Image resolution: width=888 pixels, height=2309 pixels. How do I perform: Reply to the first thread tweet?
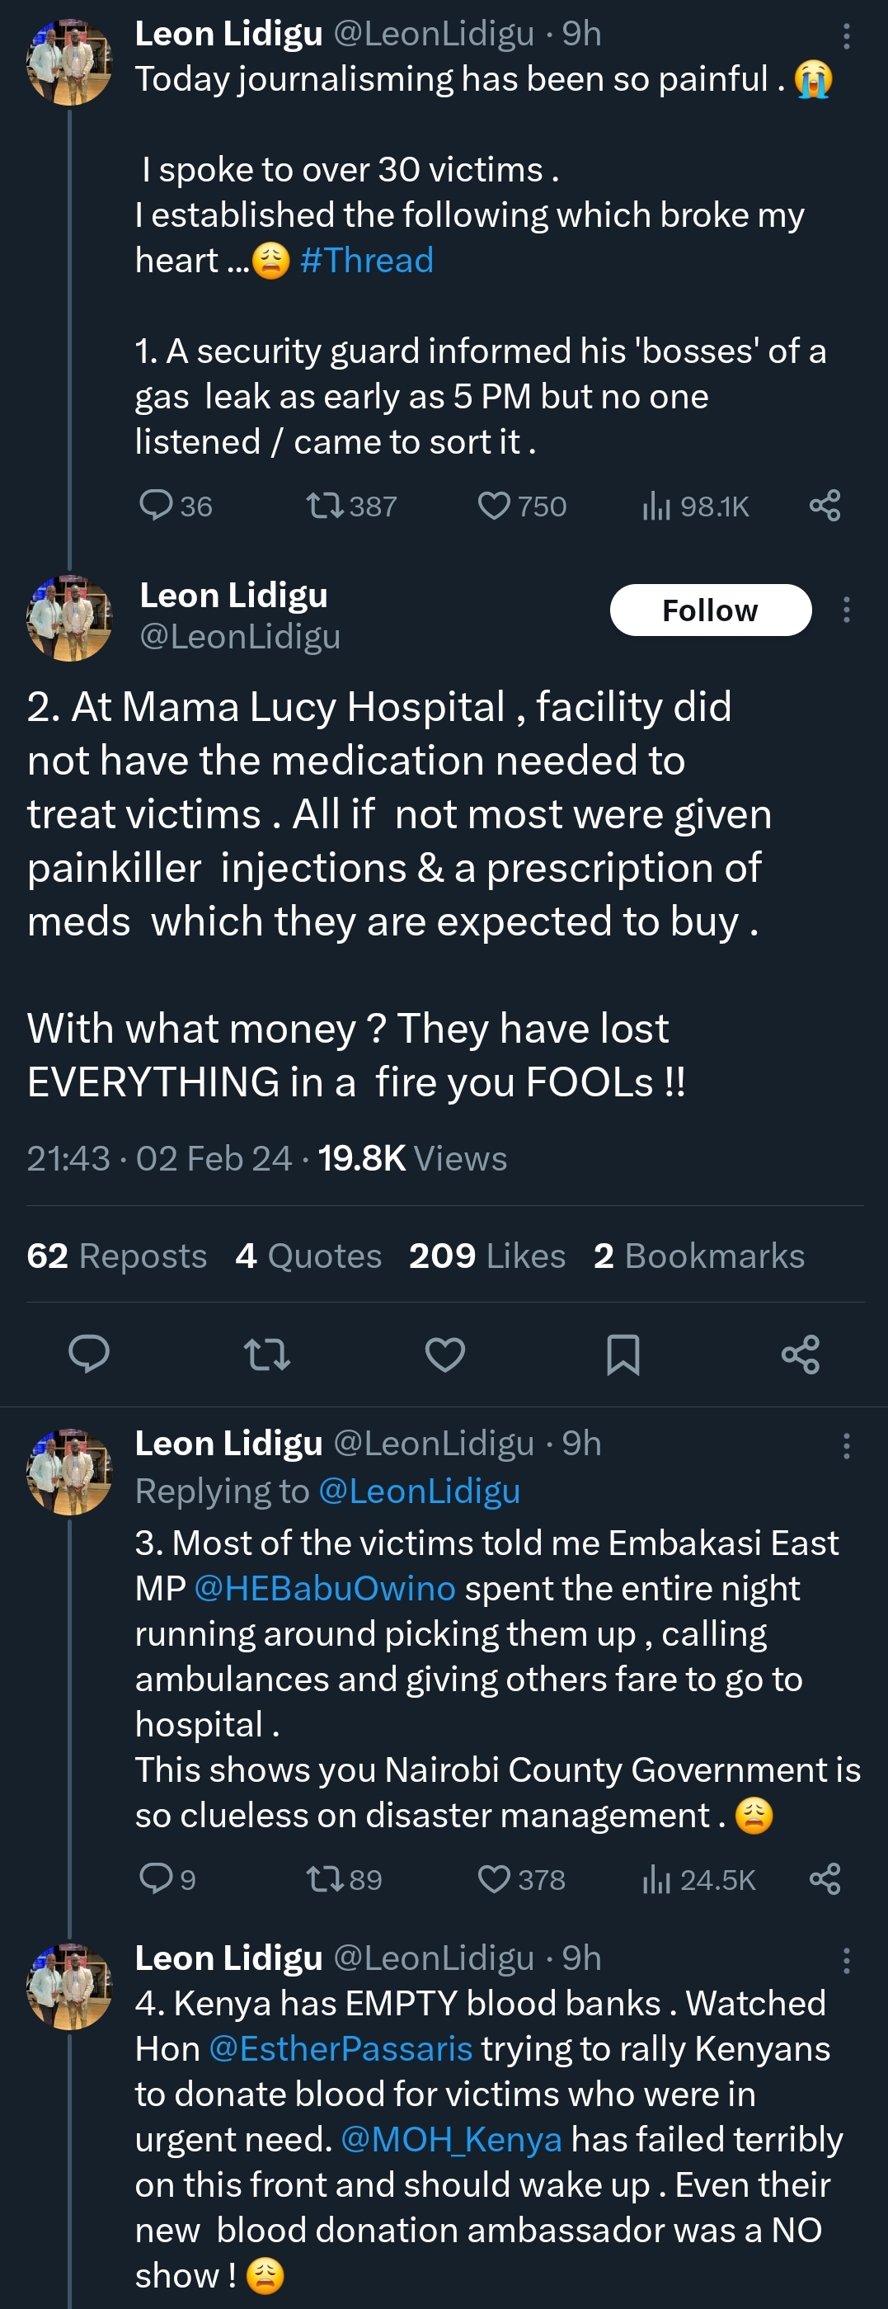(x=156, y=506)
